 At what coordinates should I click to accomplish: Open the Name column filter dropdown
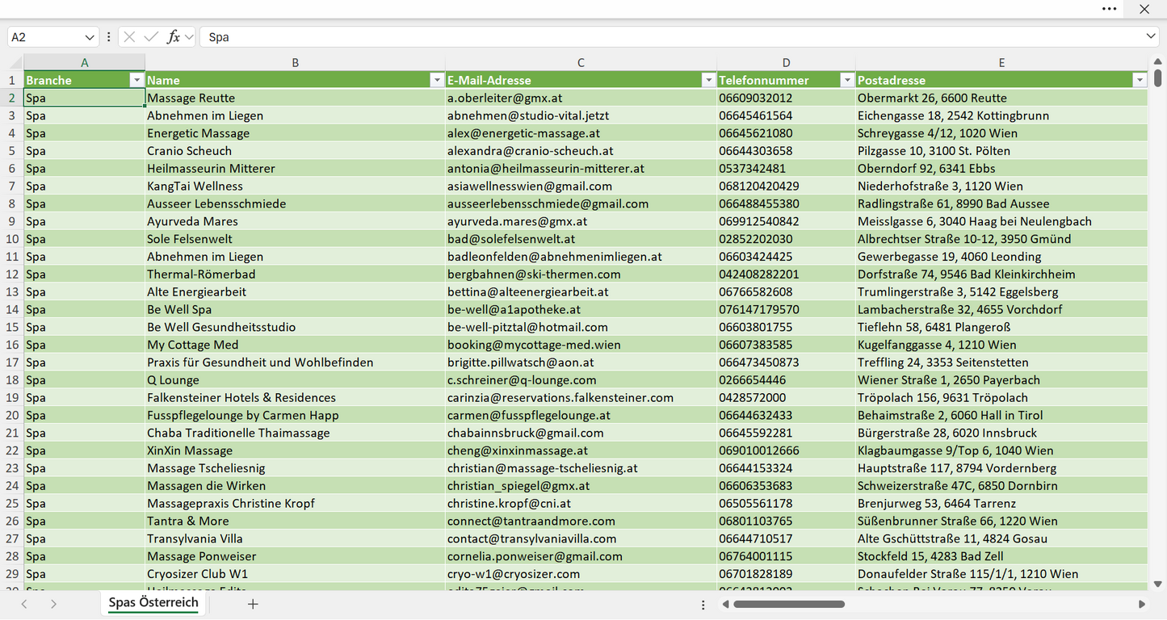(x=436, y=80)
